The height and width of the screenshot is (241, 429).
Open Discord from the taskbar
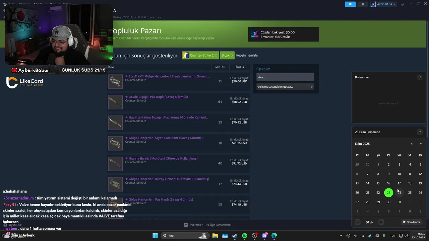tap(264, 236)
